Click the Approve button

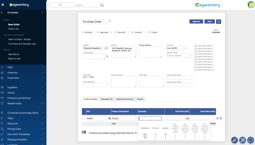pyautogui.click(x=196, y=21)
